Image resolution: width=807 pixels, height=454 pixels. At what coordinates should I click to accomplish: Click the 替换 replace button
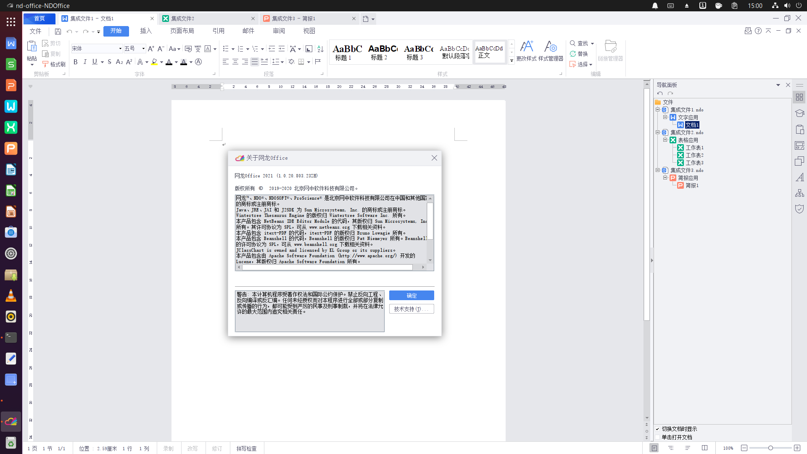click(x=579, y=54)
